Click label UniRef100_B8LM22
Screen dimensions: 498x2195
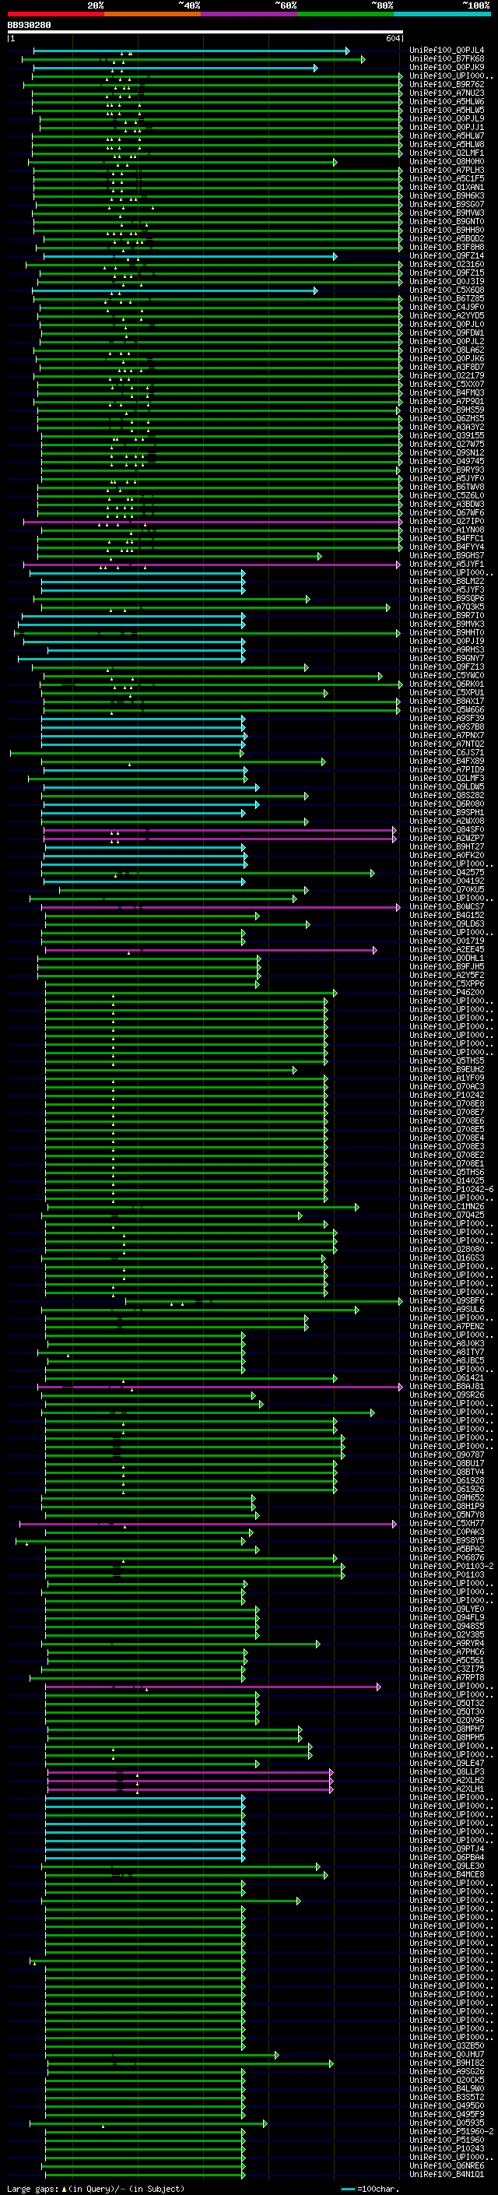[x=447, y=581]
